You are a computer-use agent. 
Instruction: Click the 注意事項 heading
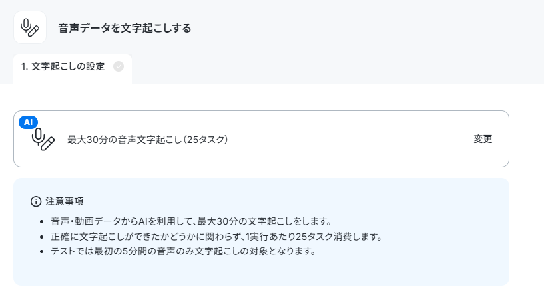tap(65, 201)
